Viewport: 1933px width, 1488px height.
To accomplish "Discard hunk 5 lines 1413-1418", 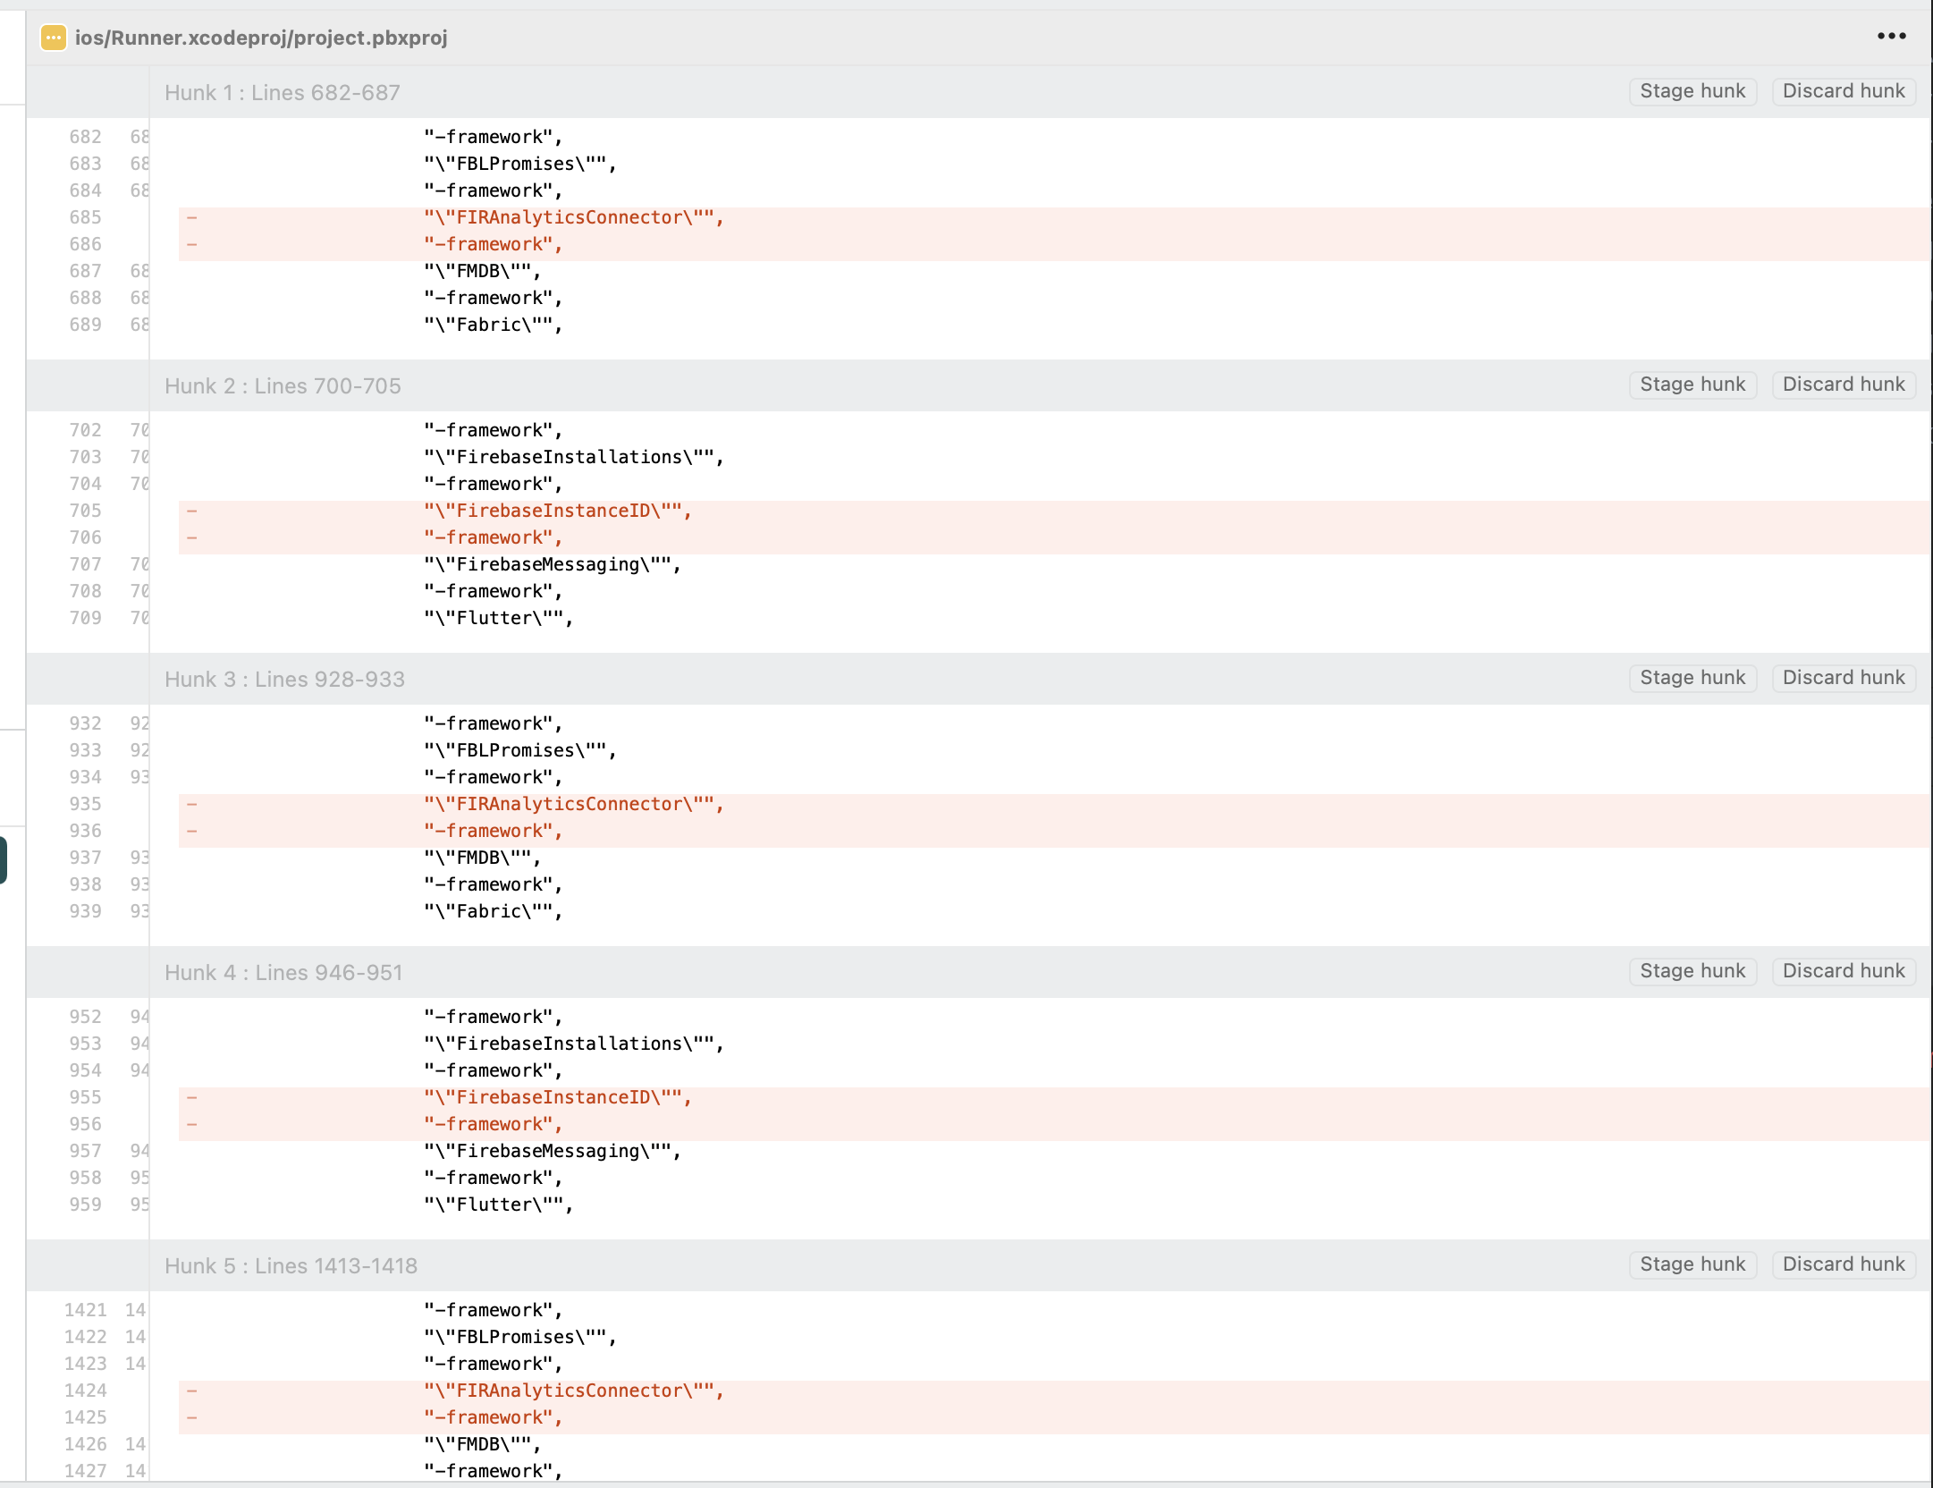I will point(1843,1264).
